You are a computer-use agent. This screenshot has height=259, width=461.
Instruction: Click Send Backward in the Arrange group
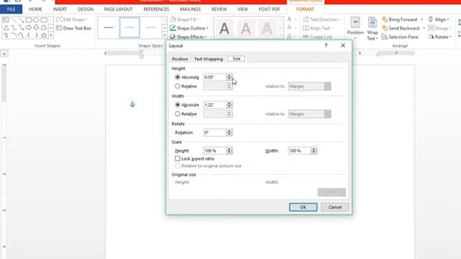[x=400, y=28]
